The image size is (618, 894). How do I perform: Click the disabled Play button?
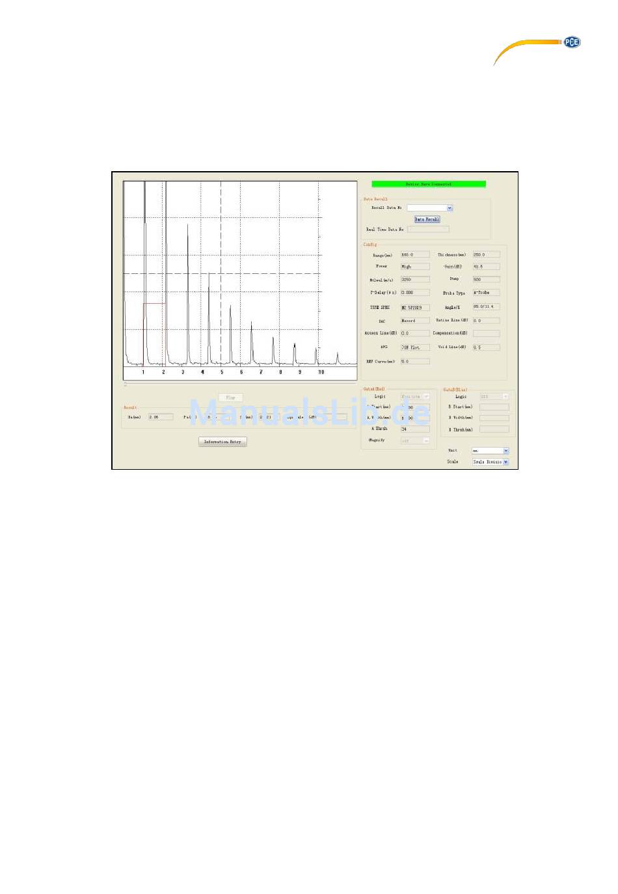[230, 398]
